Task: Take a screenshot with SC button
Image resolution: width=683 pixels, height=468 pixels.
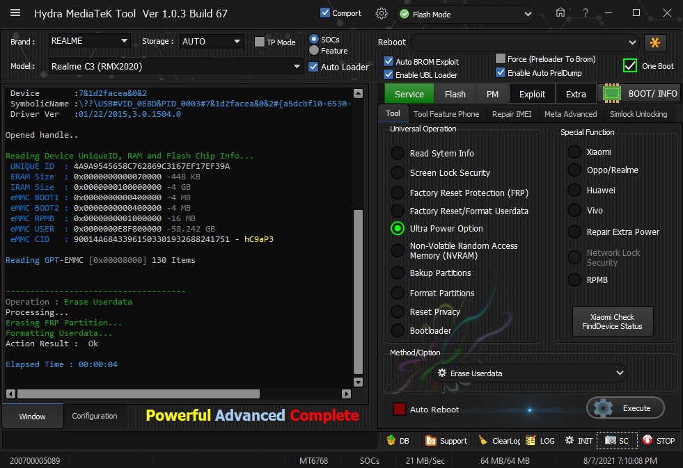Action: point(617,441)
